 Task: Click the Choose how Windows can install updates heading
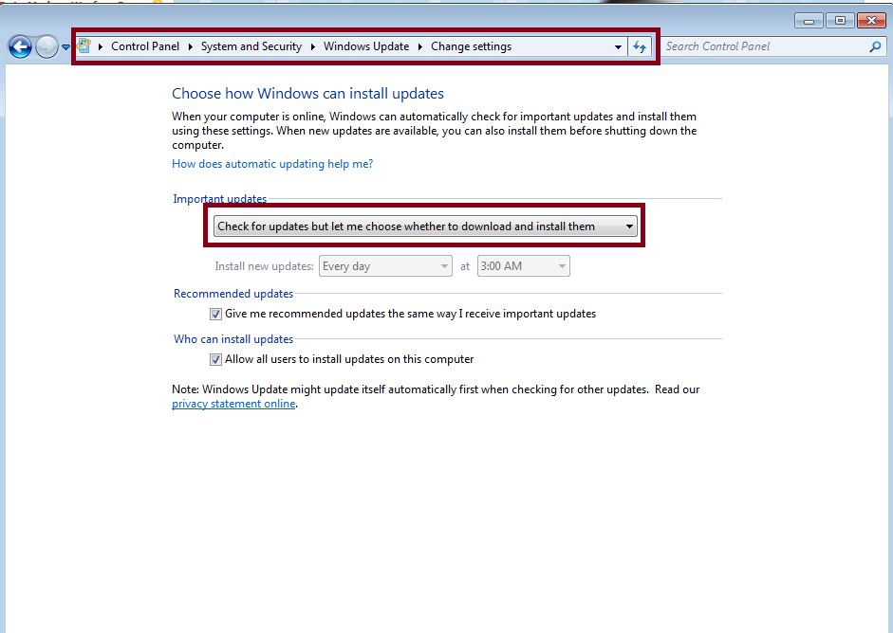(x=308, y=93)
